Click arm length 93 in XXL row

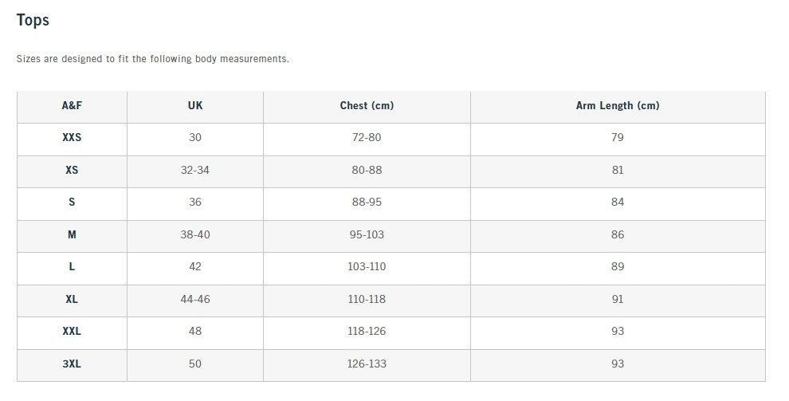pos(618,331)
